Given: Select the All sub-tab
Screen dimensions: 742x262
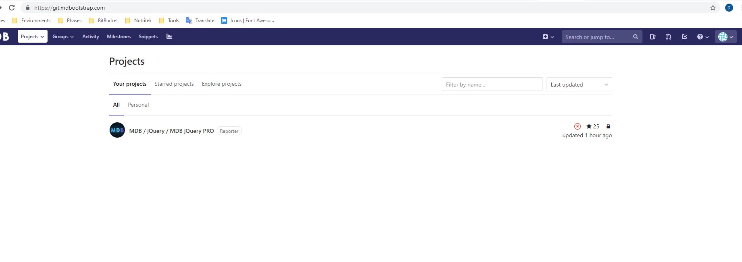Looking at the screenshot, I should pyautogui.click(x=116, y=105).
